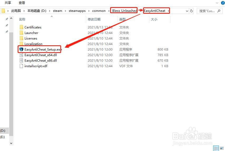The height and width of the screenshot is (151, 225).
Task: Expand chevron after steamapps breadcrumb
Action: (x=89, y=11)
